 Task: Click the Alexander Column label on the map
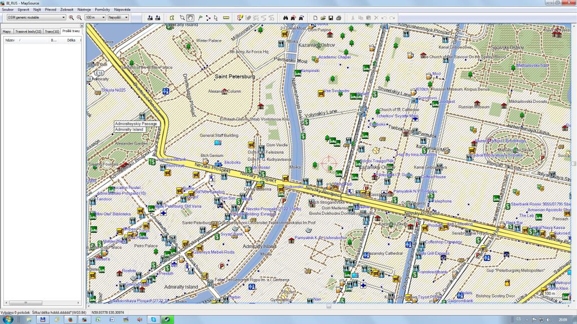[224, 91]
